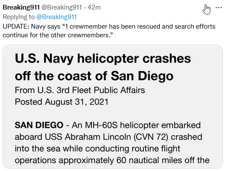
Task: Open the Breaking911 display name profile
Action: [x=21, y=7]
